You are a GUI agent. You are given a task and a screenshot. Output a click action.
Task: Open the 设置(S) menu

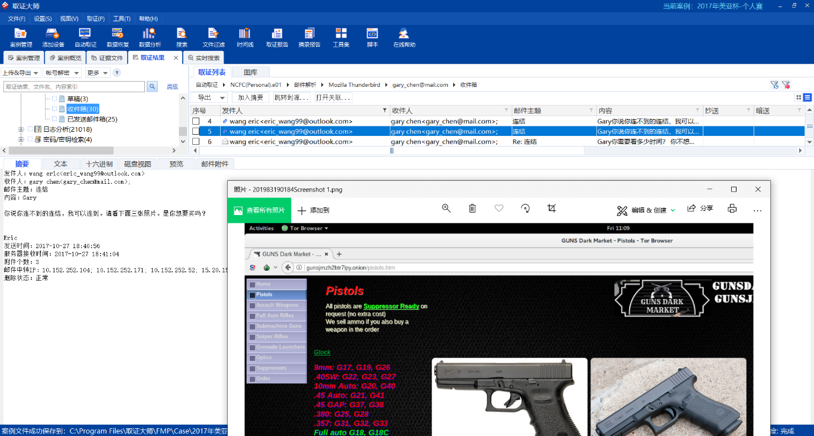coord(43,18)
